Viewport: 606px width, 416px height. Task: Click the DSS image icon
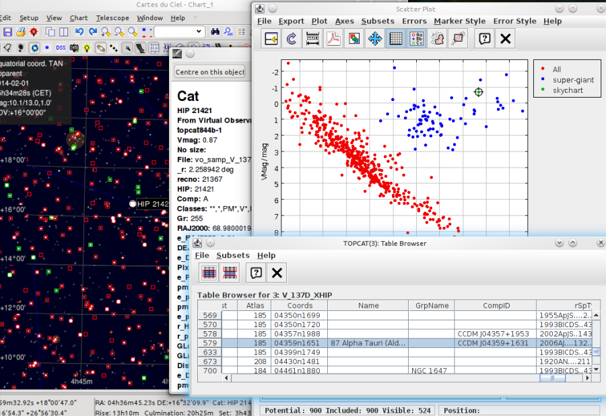point(61,48)
